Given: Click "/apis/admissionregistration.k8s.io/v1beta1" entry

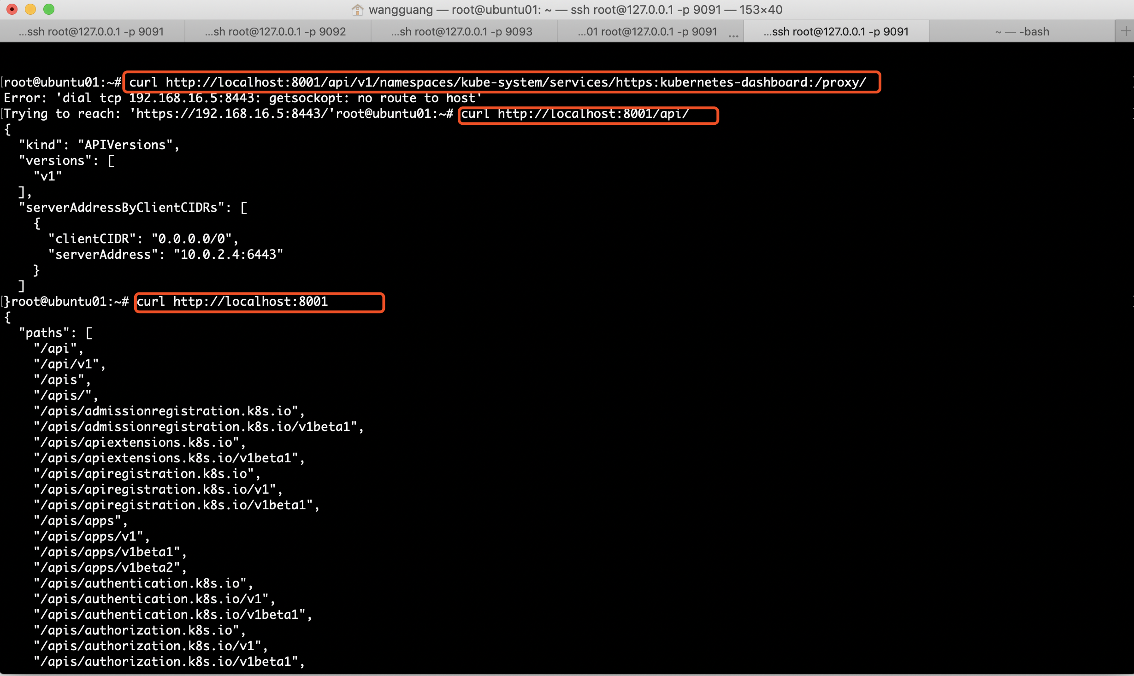Looking at the screenshot, I should tap(199, 426).
